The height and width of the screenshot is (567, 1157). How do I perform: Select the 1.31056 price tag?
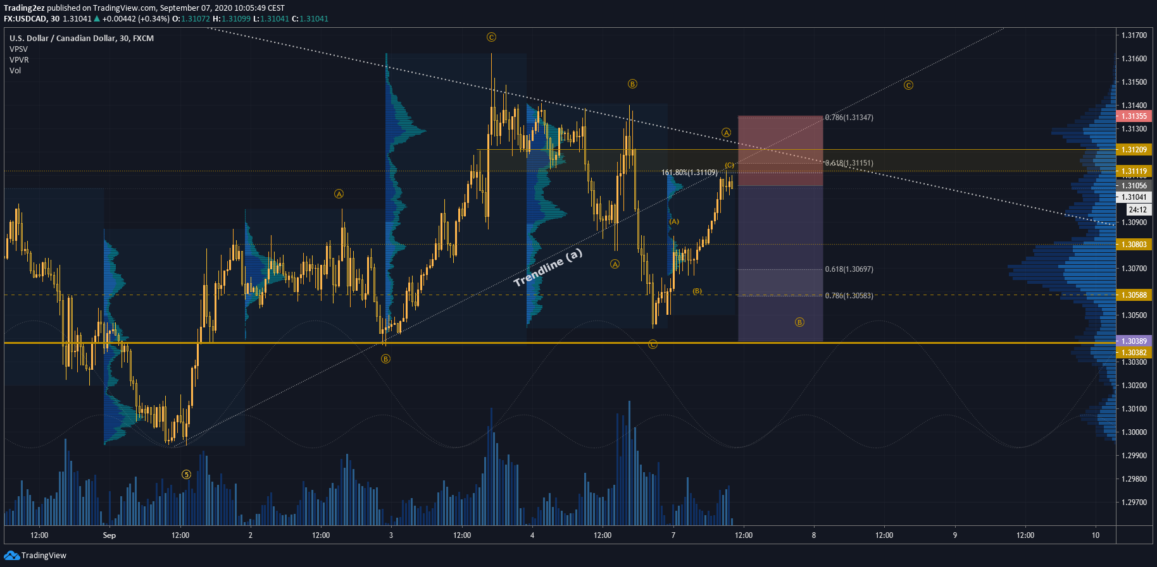tap(1134, 186)
